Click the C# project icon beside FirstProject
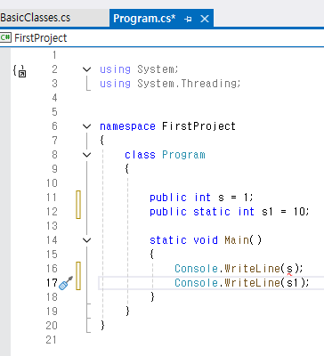This screenshot has width=324, height=356. click(x=5, y=37)
